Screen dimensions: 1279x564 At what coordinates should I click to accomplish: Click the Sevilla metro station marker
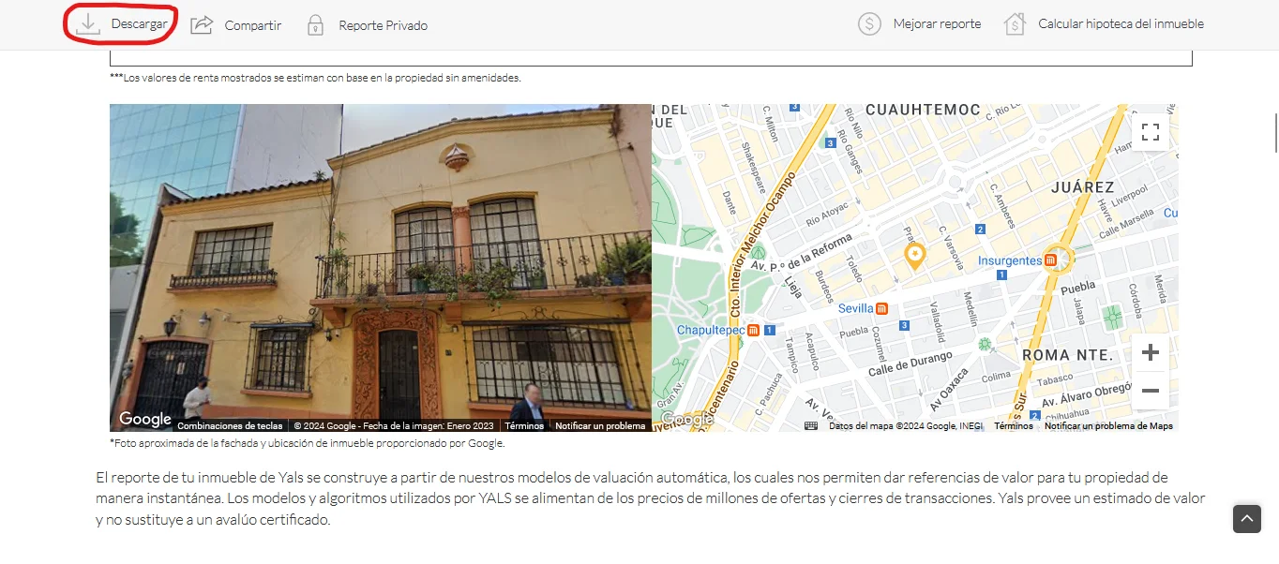tap(882, 308)
